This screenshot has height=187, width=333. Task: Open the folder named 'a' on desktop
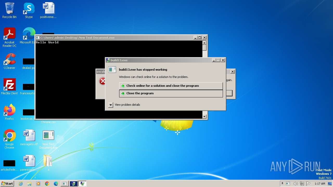(x=48, y=163)
